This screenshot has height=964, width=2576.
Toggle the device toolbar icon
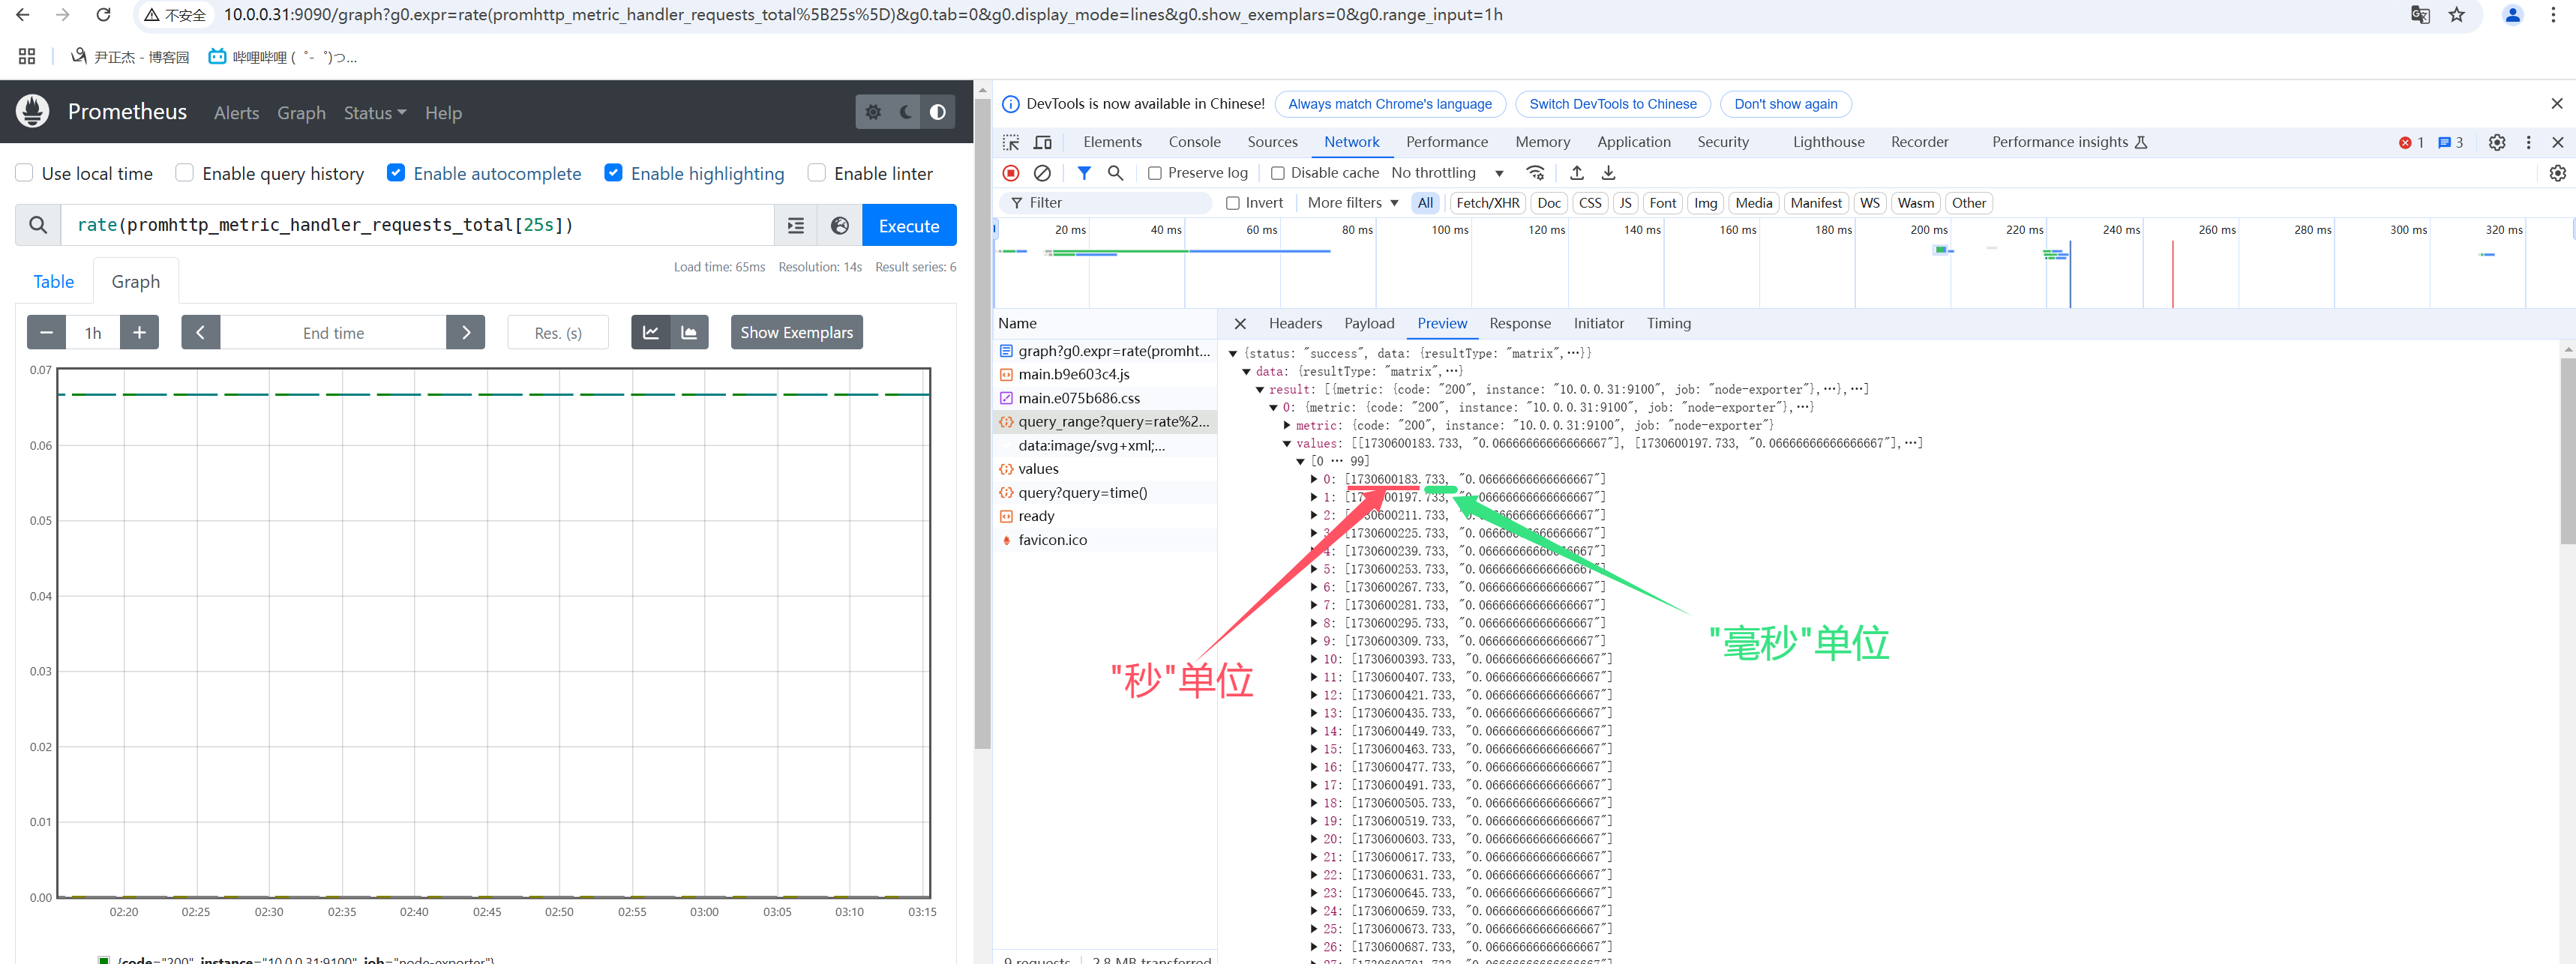pyautogui.click(x=1042, y=142)
